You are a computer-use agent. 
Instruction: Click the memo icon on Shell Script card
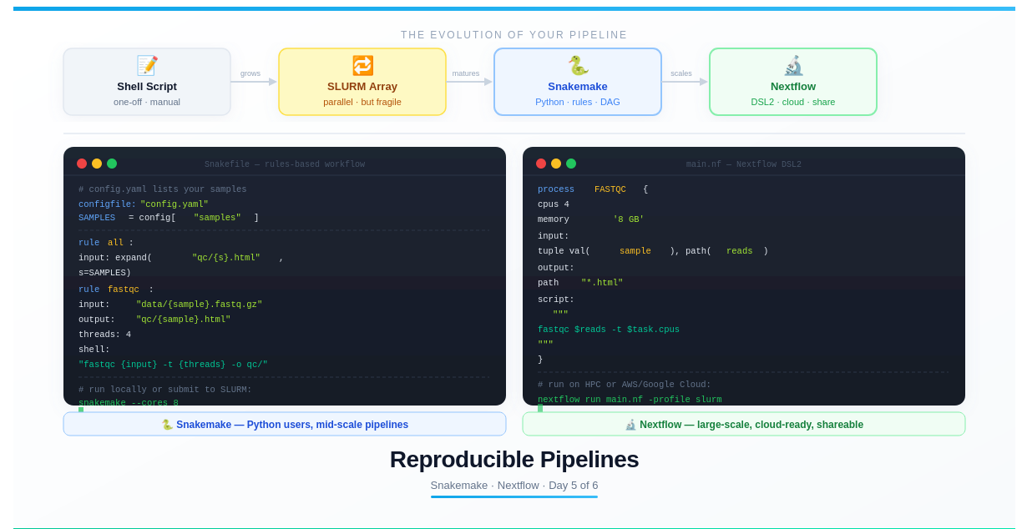pyautogui.click(x=147, y=66)
